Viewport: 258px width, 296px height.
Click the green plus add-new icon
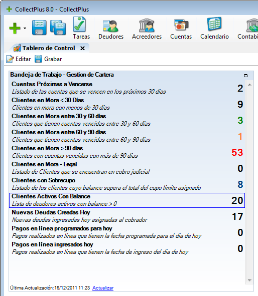coord(15,29)
